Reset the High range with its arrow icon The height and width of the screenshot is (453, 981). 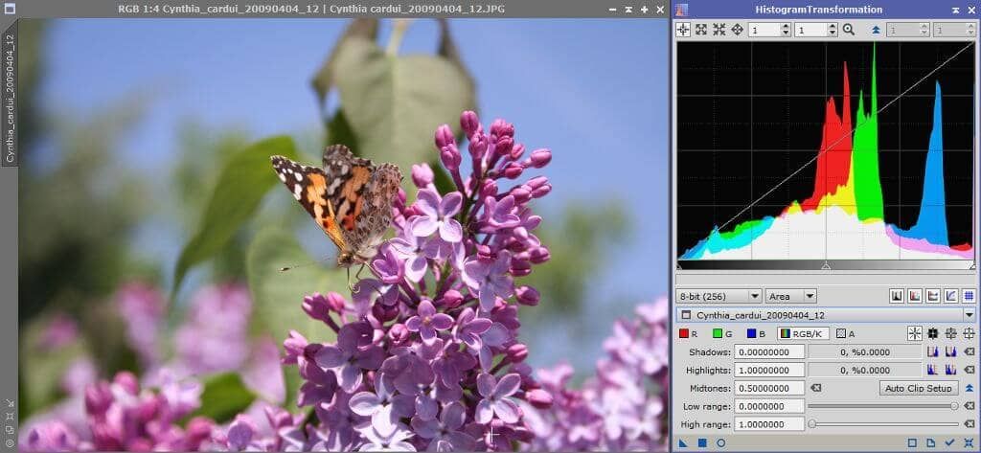pyautogui.click(x=970, y=424)
